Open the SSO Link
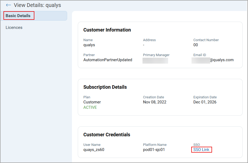Viewport: 248px width, 163px height. 201,150
